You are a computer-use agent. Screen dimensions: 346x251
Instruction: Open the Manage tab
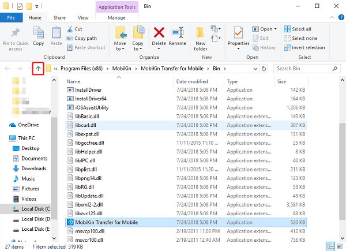click(x=116, y=18)
